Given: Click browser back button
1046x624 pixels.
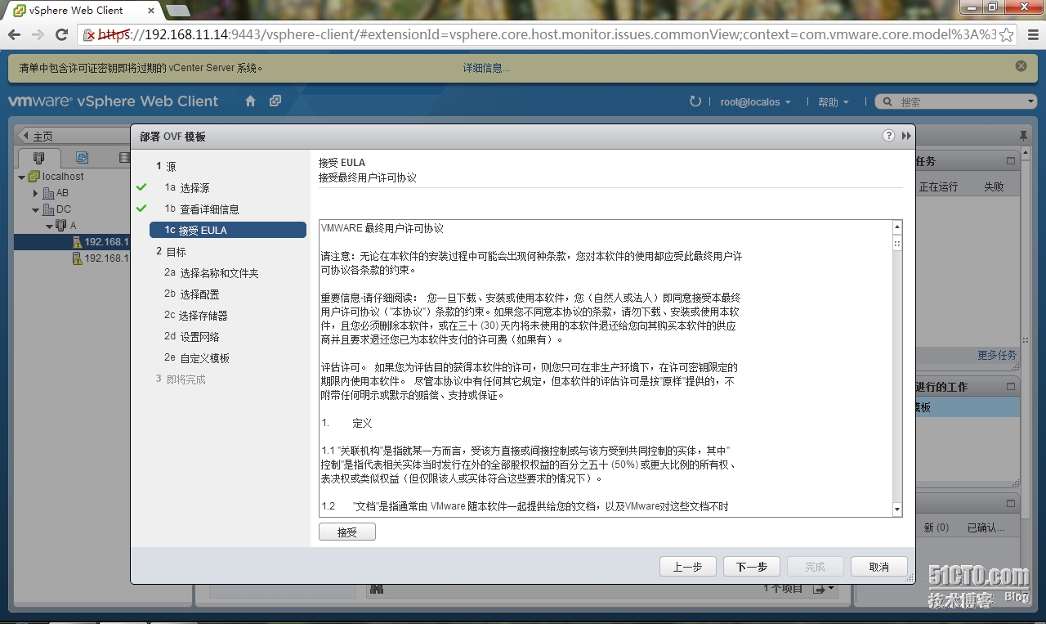Looking at the screenshot, I should (x=14, y=34).
